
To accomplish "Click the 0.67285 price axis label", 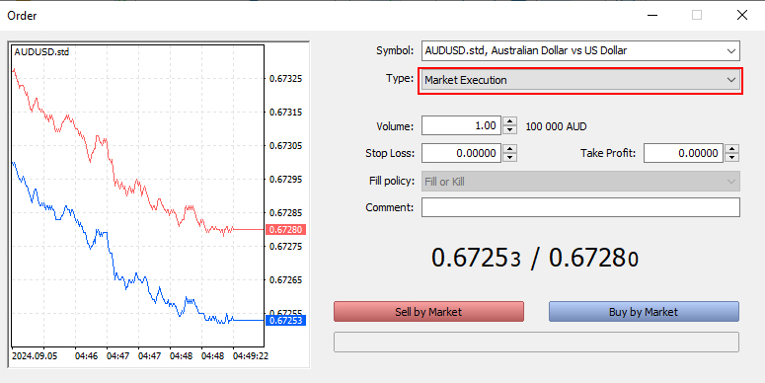I will point(286,213).
